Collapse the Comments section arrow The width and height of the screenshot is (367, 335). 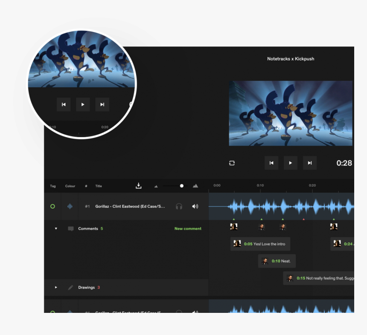pyautogui.click(x=56, y=229)
